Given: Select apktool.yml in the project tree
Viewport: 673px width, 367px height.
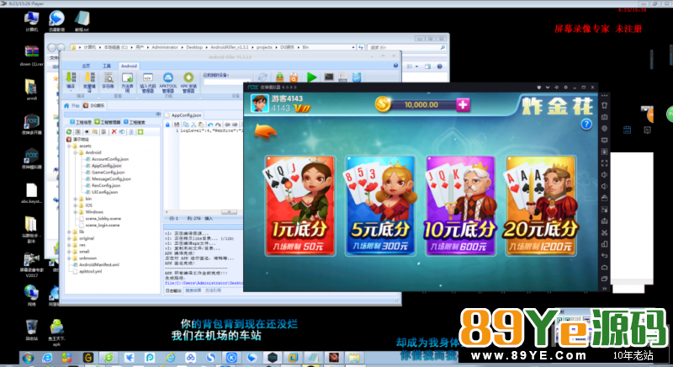Looking at the screenshot, I should click(x=91, y=271).
